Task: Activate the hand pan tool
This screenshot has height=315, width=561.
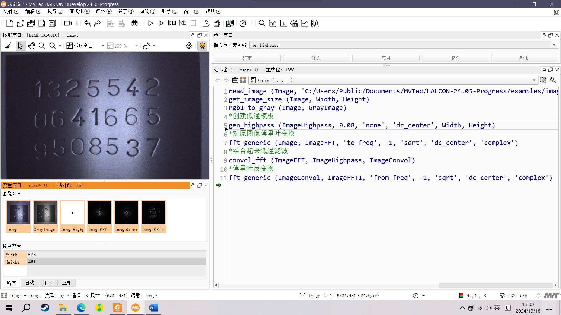Action: pos(31,46)
